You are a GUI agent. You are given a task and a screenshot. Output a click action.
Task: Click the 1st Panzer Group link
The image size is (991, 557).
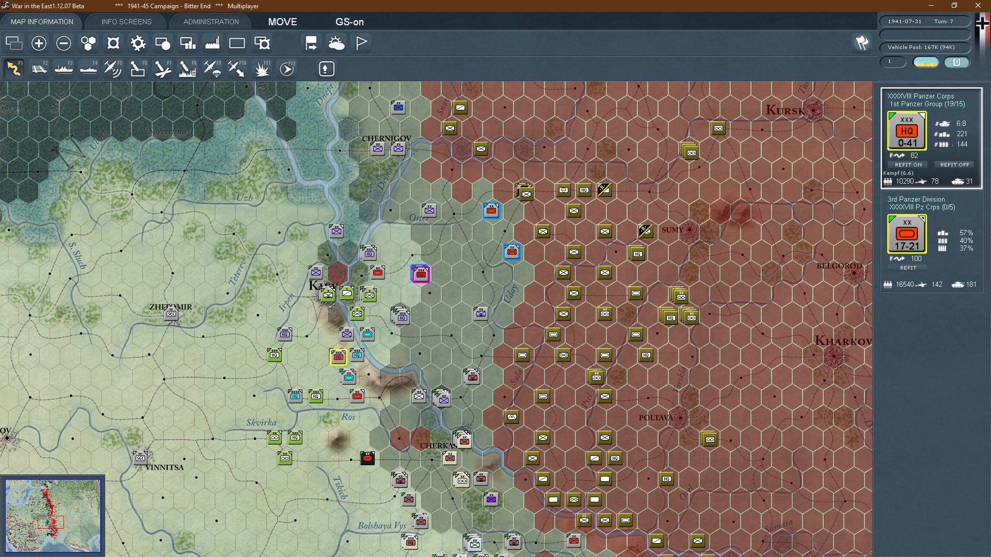(x=916, y=104)
